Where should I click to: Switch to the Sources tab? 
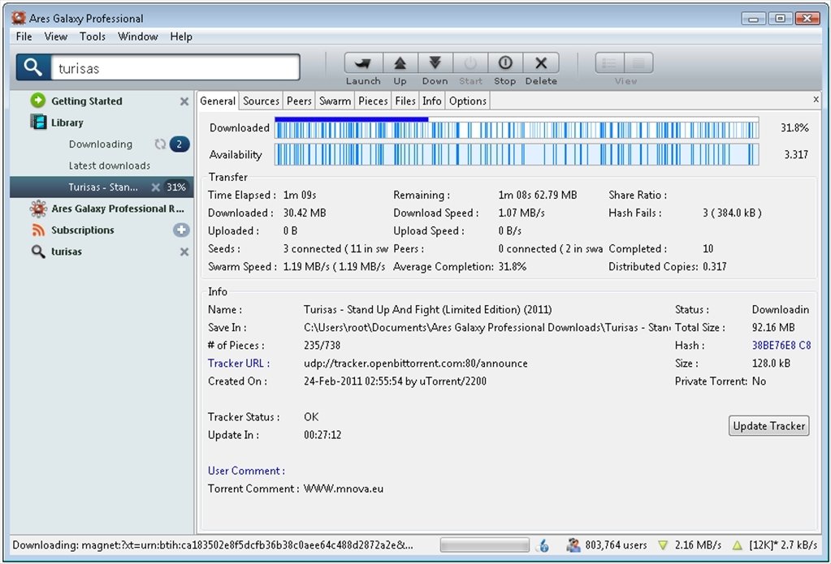point(261,101)
